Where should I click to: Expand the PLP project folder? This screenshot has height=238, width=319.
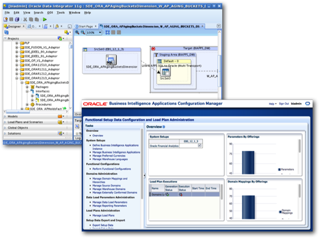[x=16, y=43]
